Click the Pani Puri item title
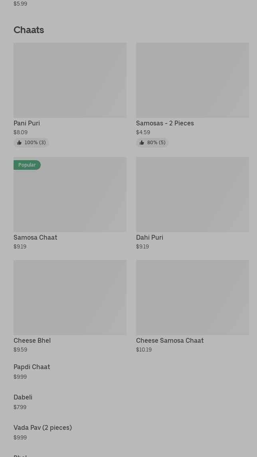257x457 pixels. [27, 123]
